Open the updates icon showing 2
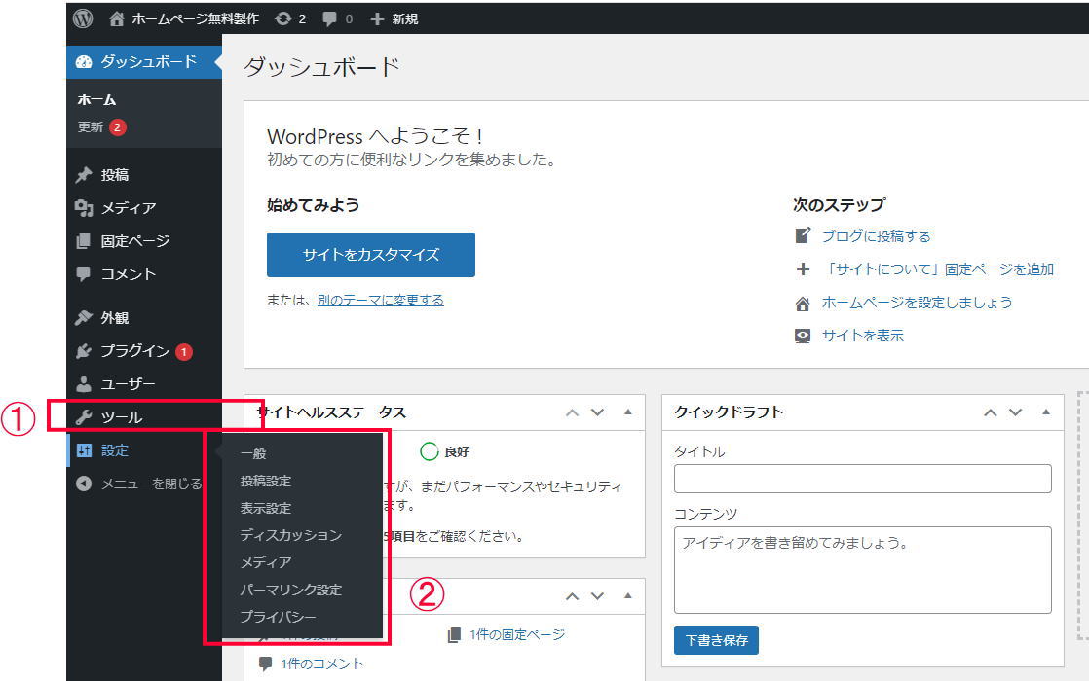The width and height of the screenshot is (1089, 681). click(x=282, y=18)
